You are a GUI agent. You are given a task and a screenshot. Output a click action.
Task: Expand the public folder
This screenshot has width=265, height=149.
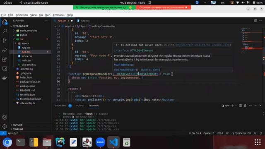(x=24, y=35)
